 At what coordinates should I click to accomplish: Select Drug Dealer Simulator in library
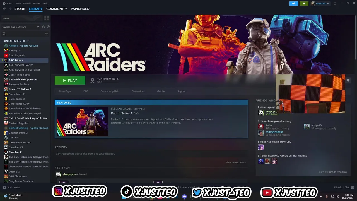[21, 181]
